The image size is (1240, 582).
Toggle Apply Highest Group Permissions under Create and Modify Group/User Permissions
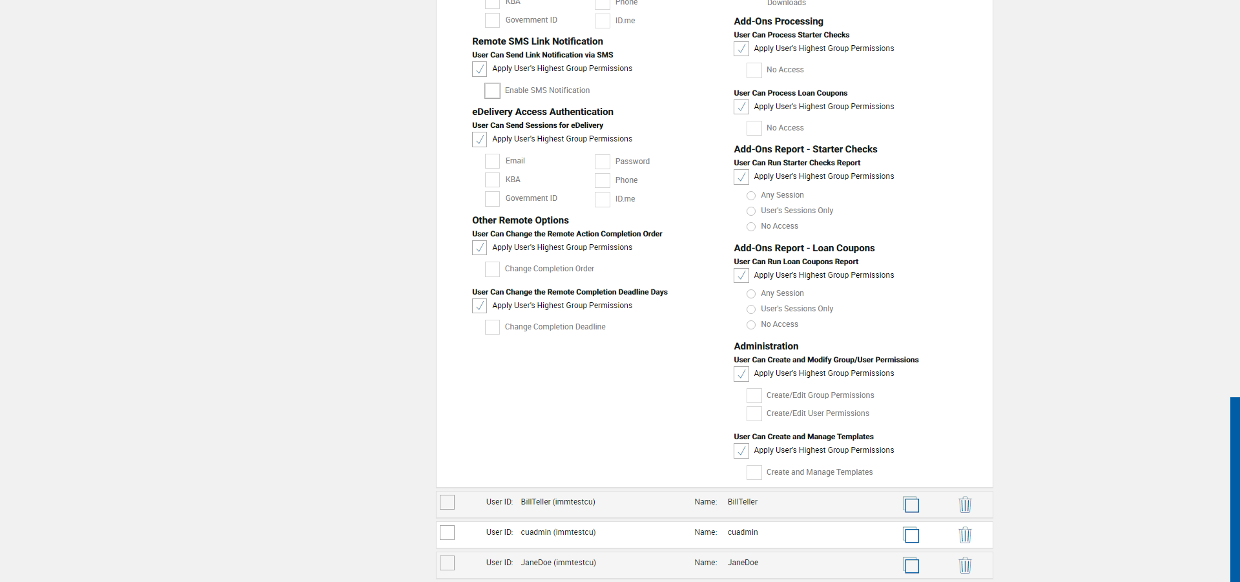pos(741,374)
